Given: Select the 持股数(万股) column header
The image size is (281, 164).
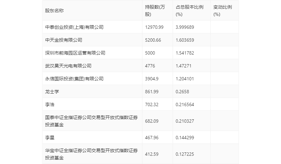Looking at the screenshot, I should point(155,11).
